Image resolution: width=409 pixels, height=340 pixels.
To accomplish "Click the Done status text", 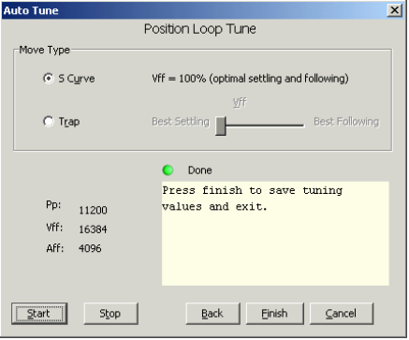I will coord(200,170).
